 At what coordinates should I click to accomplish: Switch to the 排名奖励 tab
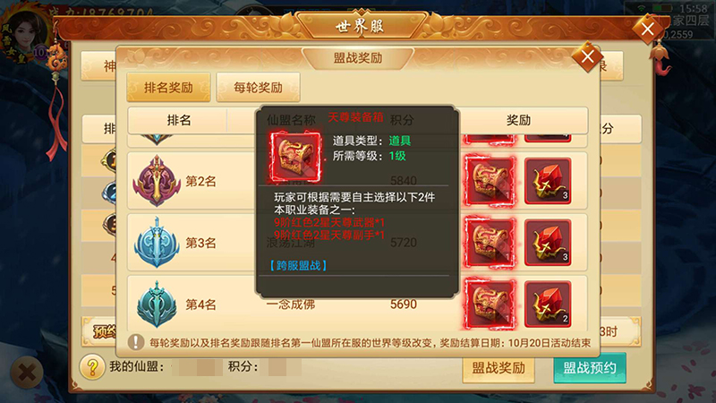click(168, 87)
